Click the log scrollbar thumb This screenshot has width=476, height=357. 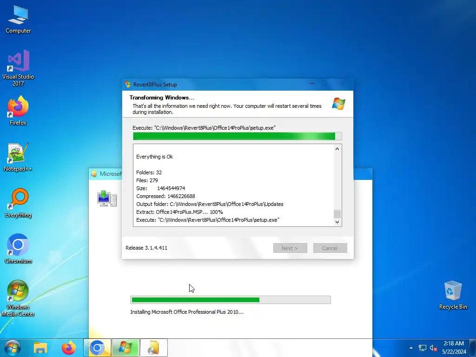pos(337,214)
